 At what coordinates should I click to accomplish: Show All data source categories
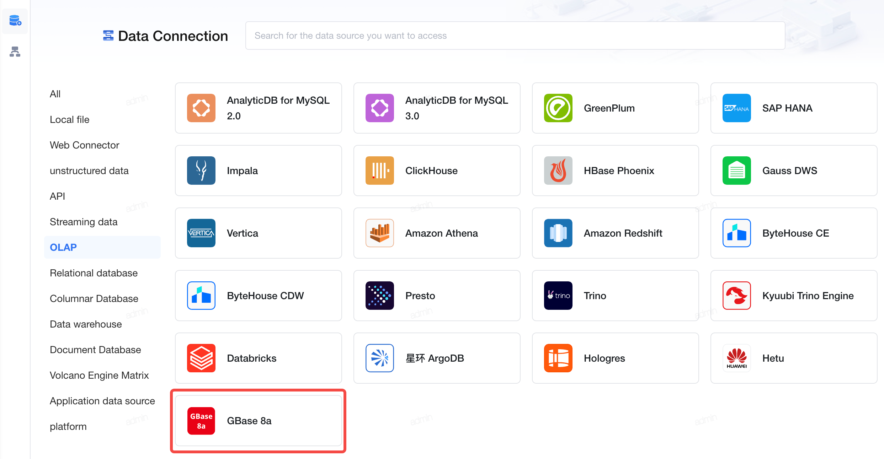click(x=55, y=94)
